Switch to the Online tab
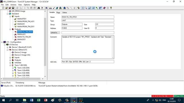184x103 pixels. coord(64,13)
